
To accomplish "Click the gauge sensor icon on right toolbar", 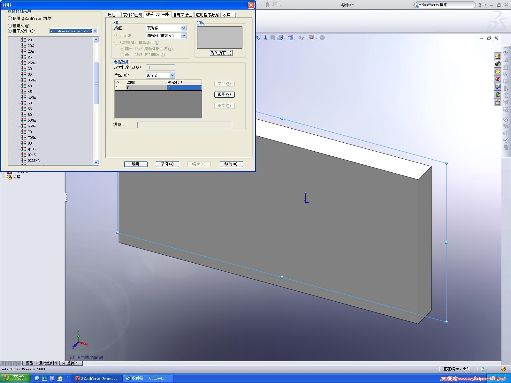I will (506, 119).
